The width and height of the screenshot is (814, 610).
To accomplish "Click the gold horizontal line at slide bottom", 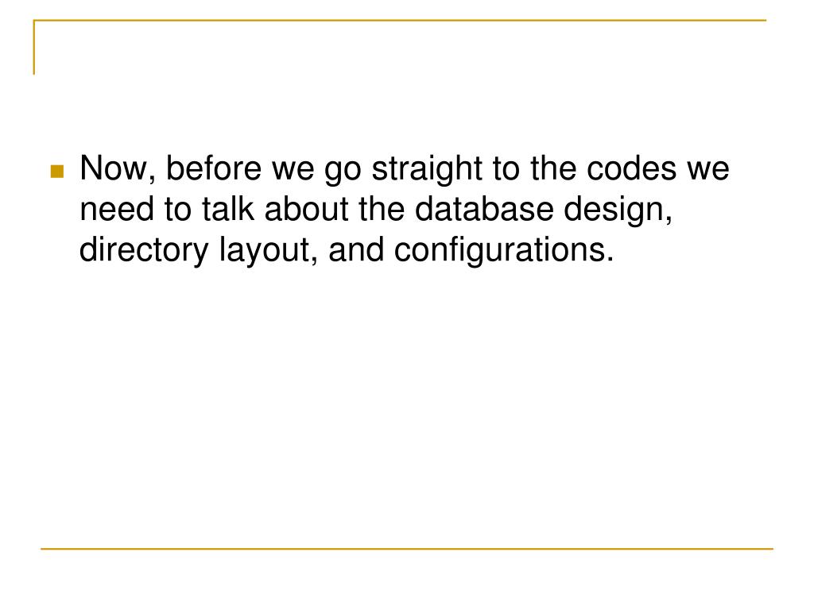I will coord(407,548).
